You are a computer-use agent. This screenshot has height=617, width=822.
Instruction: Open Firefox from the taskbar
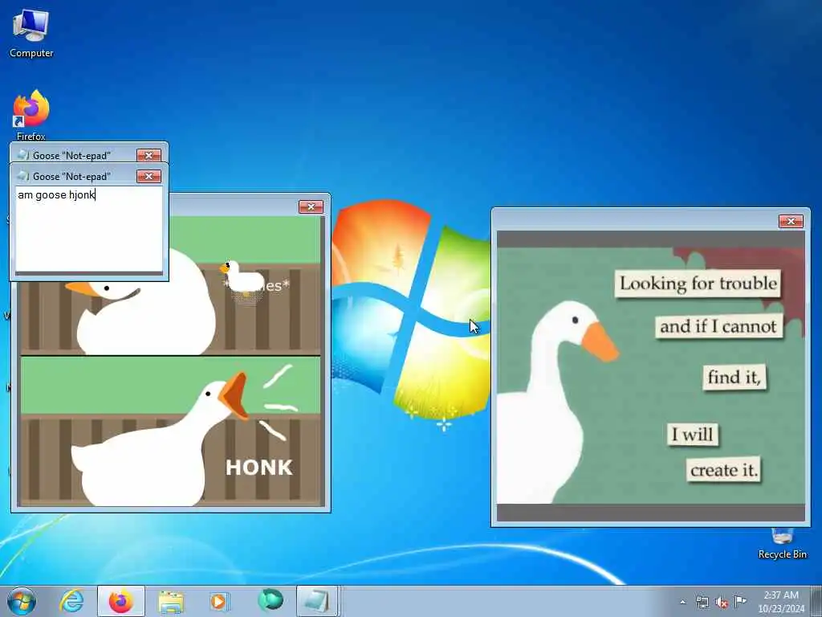click(120, 601)
